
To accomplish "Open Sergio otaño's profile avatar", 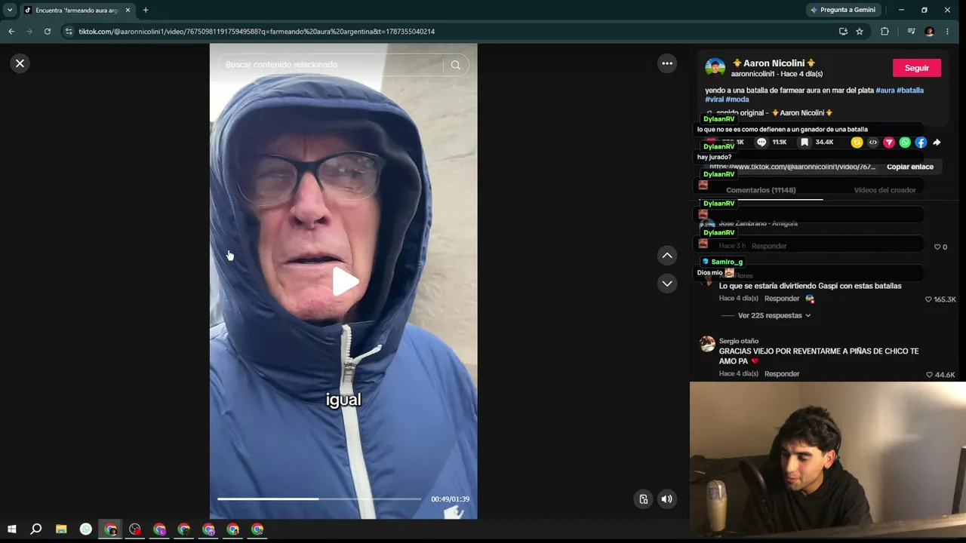I will [707, 344].
